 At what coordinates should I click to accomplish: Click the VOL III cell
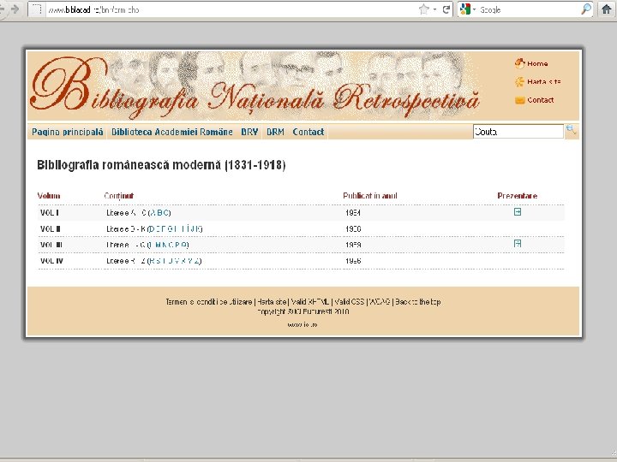[x=51, y=245]
